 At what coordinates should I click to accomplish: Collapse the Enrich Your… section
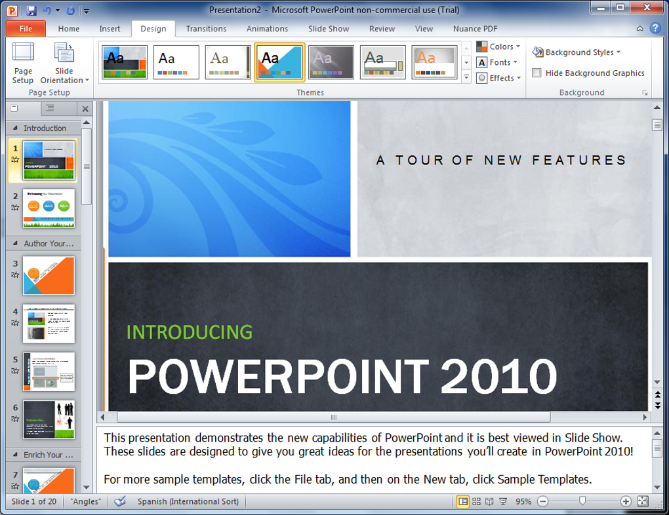15,455
